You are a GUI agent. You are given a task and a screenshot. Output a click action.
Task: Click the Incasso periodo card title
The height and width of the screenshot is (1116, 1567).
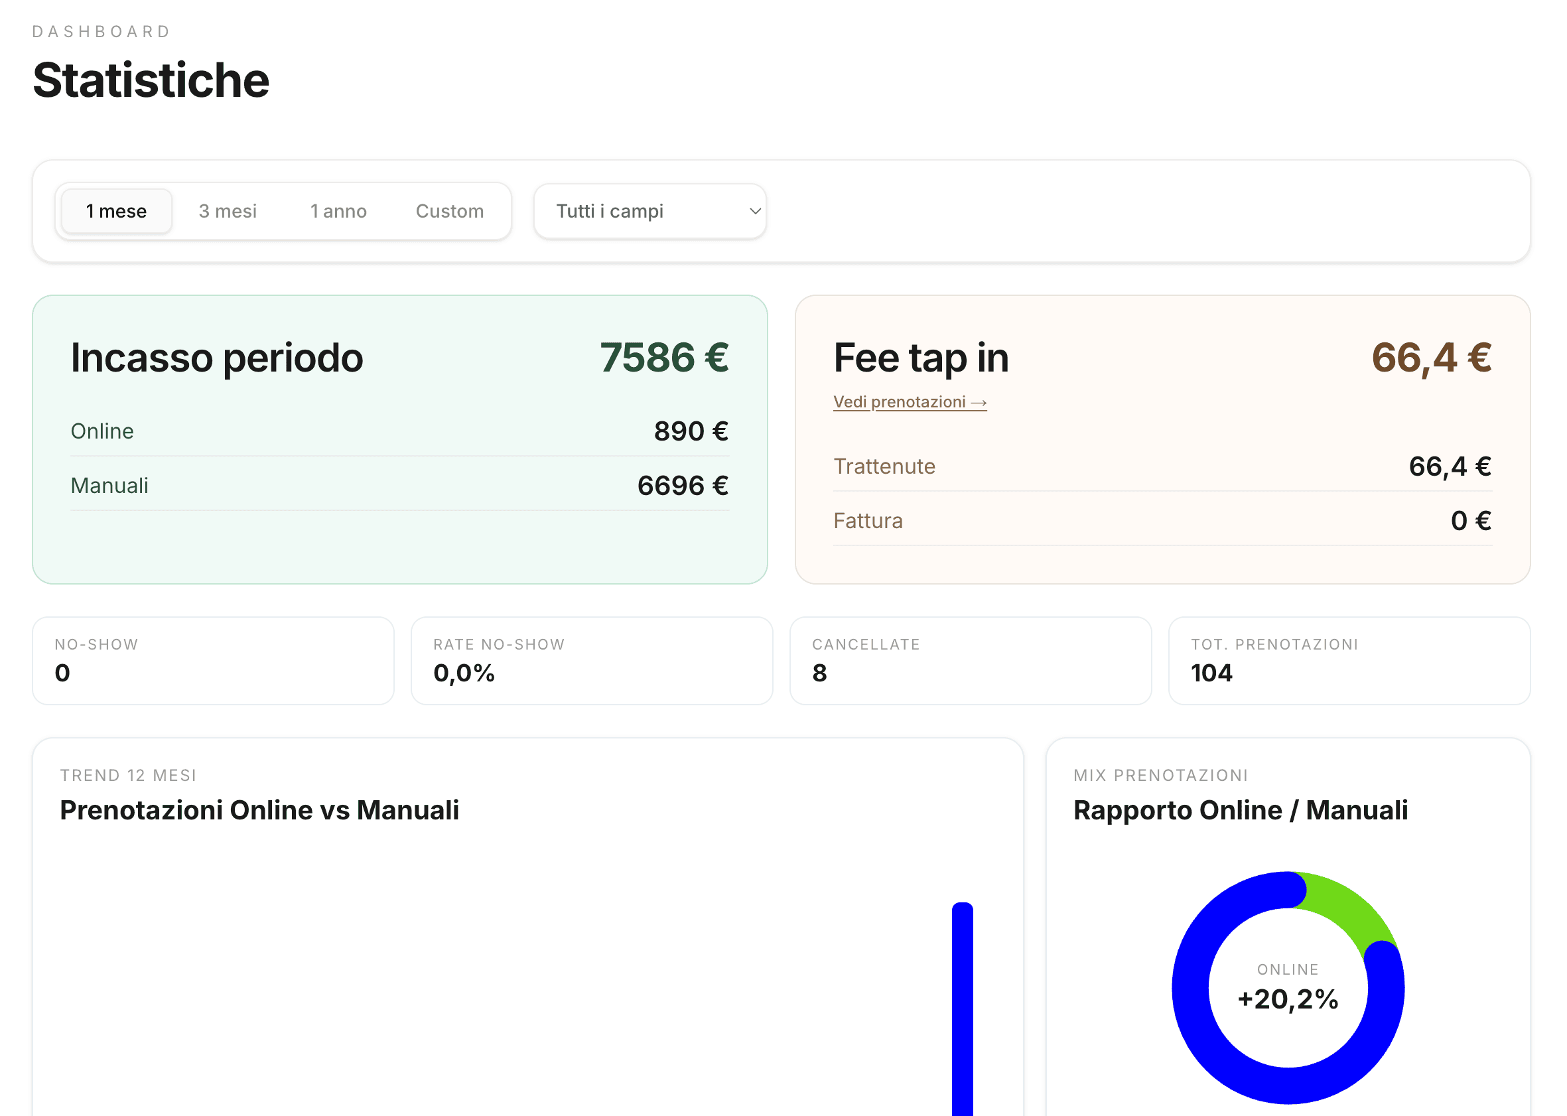point(217,358)
